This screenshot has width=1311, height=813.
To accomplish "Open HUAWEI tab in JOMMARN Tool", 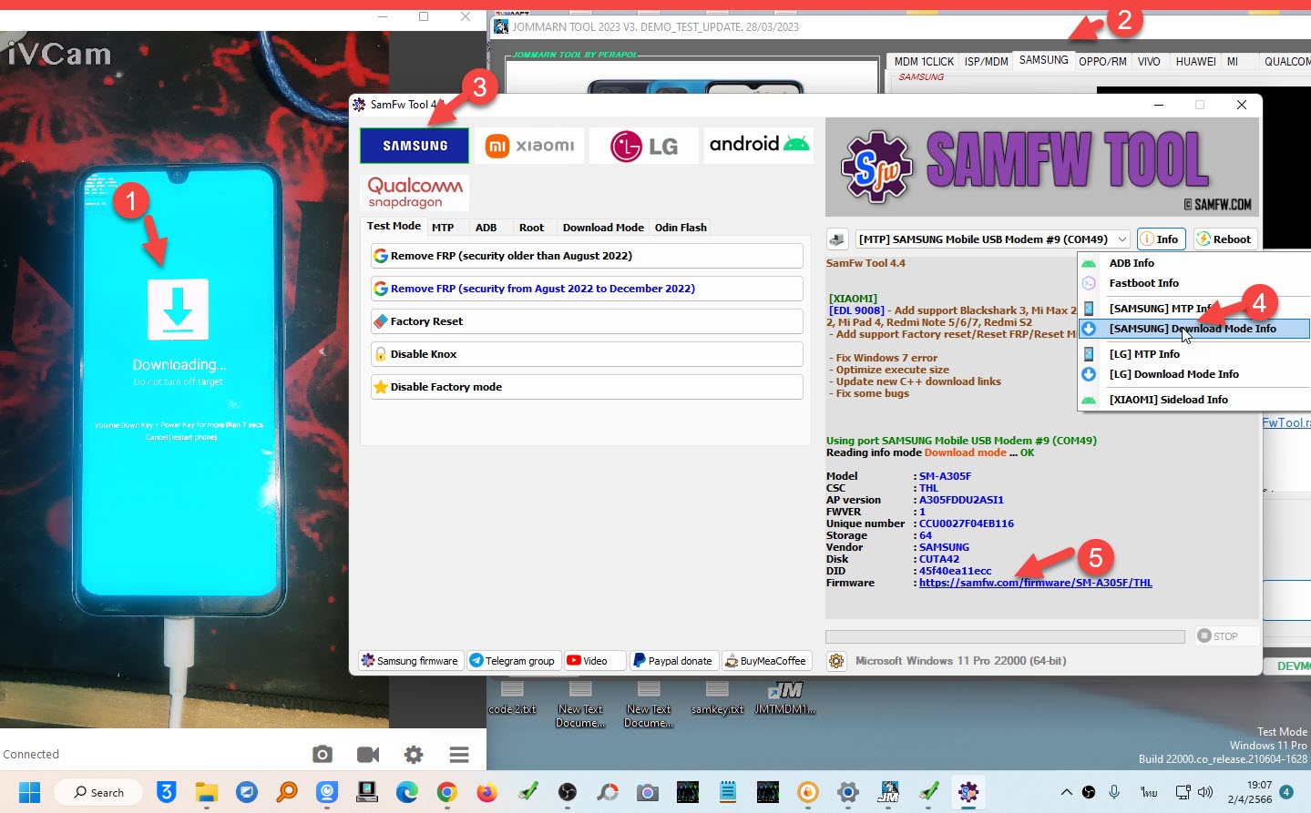I will pos(1195,62).
